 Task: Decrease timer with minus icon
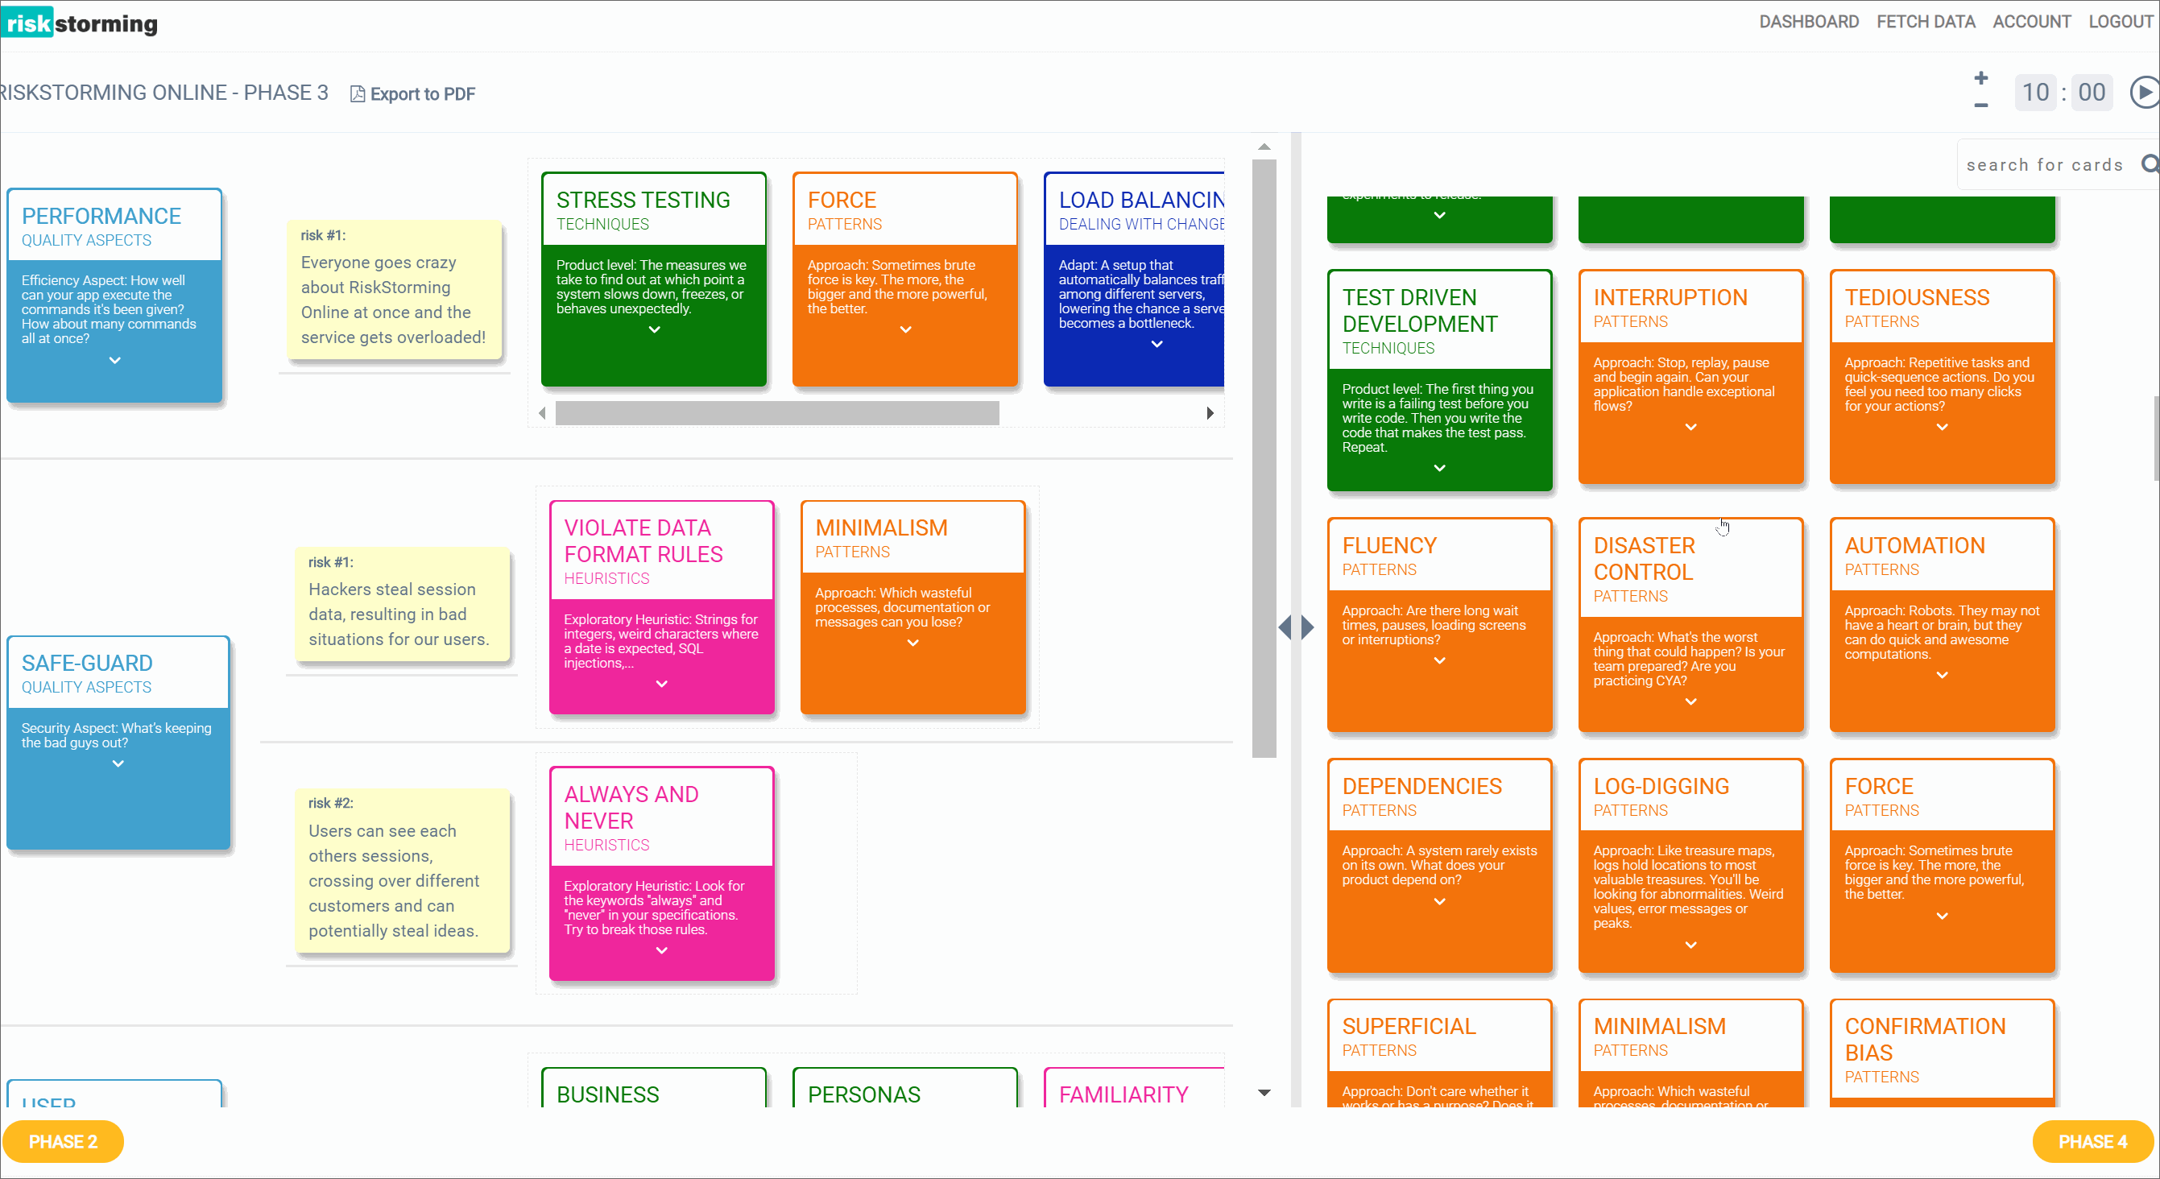click(x=1980, y=105)
